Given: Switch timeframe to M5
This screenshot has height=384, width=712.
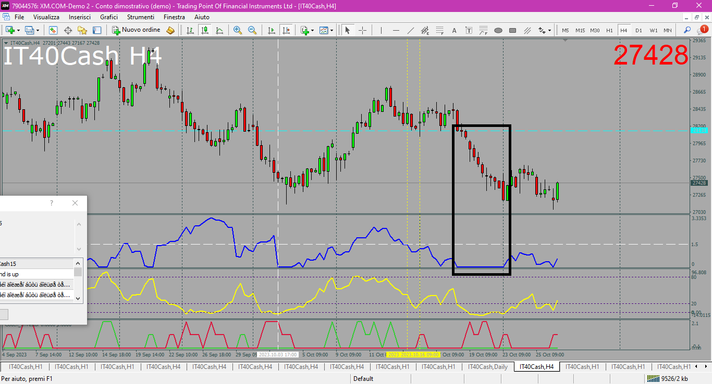Looking at the screenshot, I should tap(566, 30).
